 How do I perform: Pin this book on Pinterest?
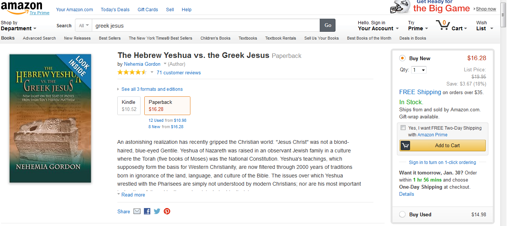click(x=167, y=211)
